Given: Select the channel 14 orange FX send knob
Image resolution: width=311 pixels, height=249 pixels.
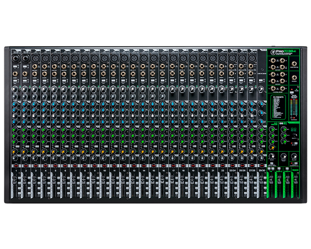Looking at the screenshot, I should 143,152.
